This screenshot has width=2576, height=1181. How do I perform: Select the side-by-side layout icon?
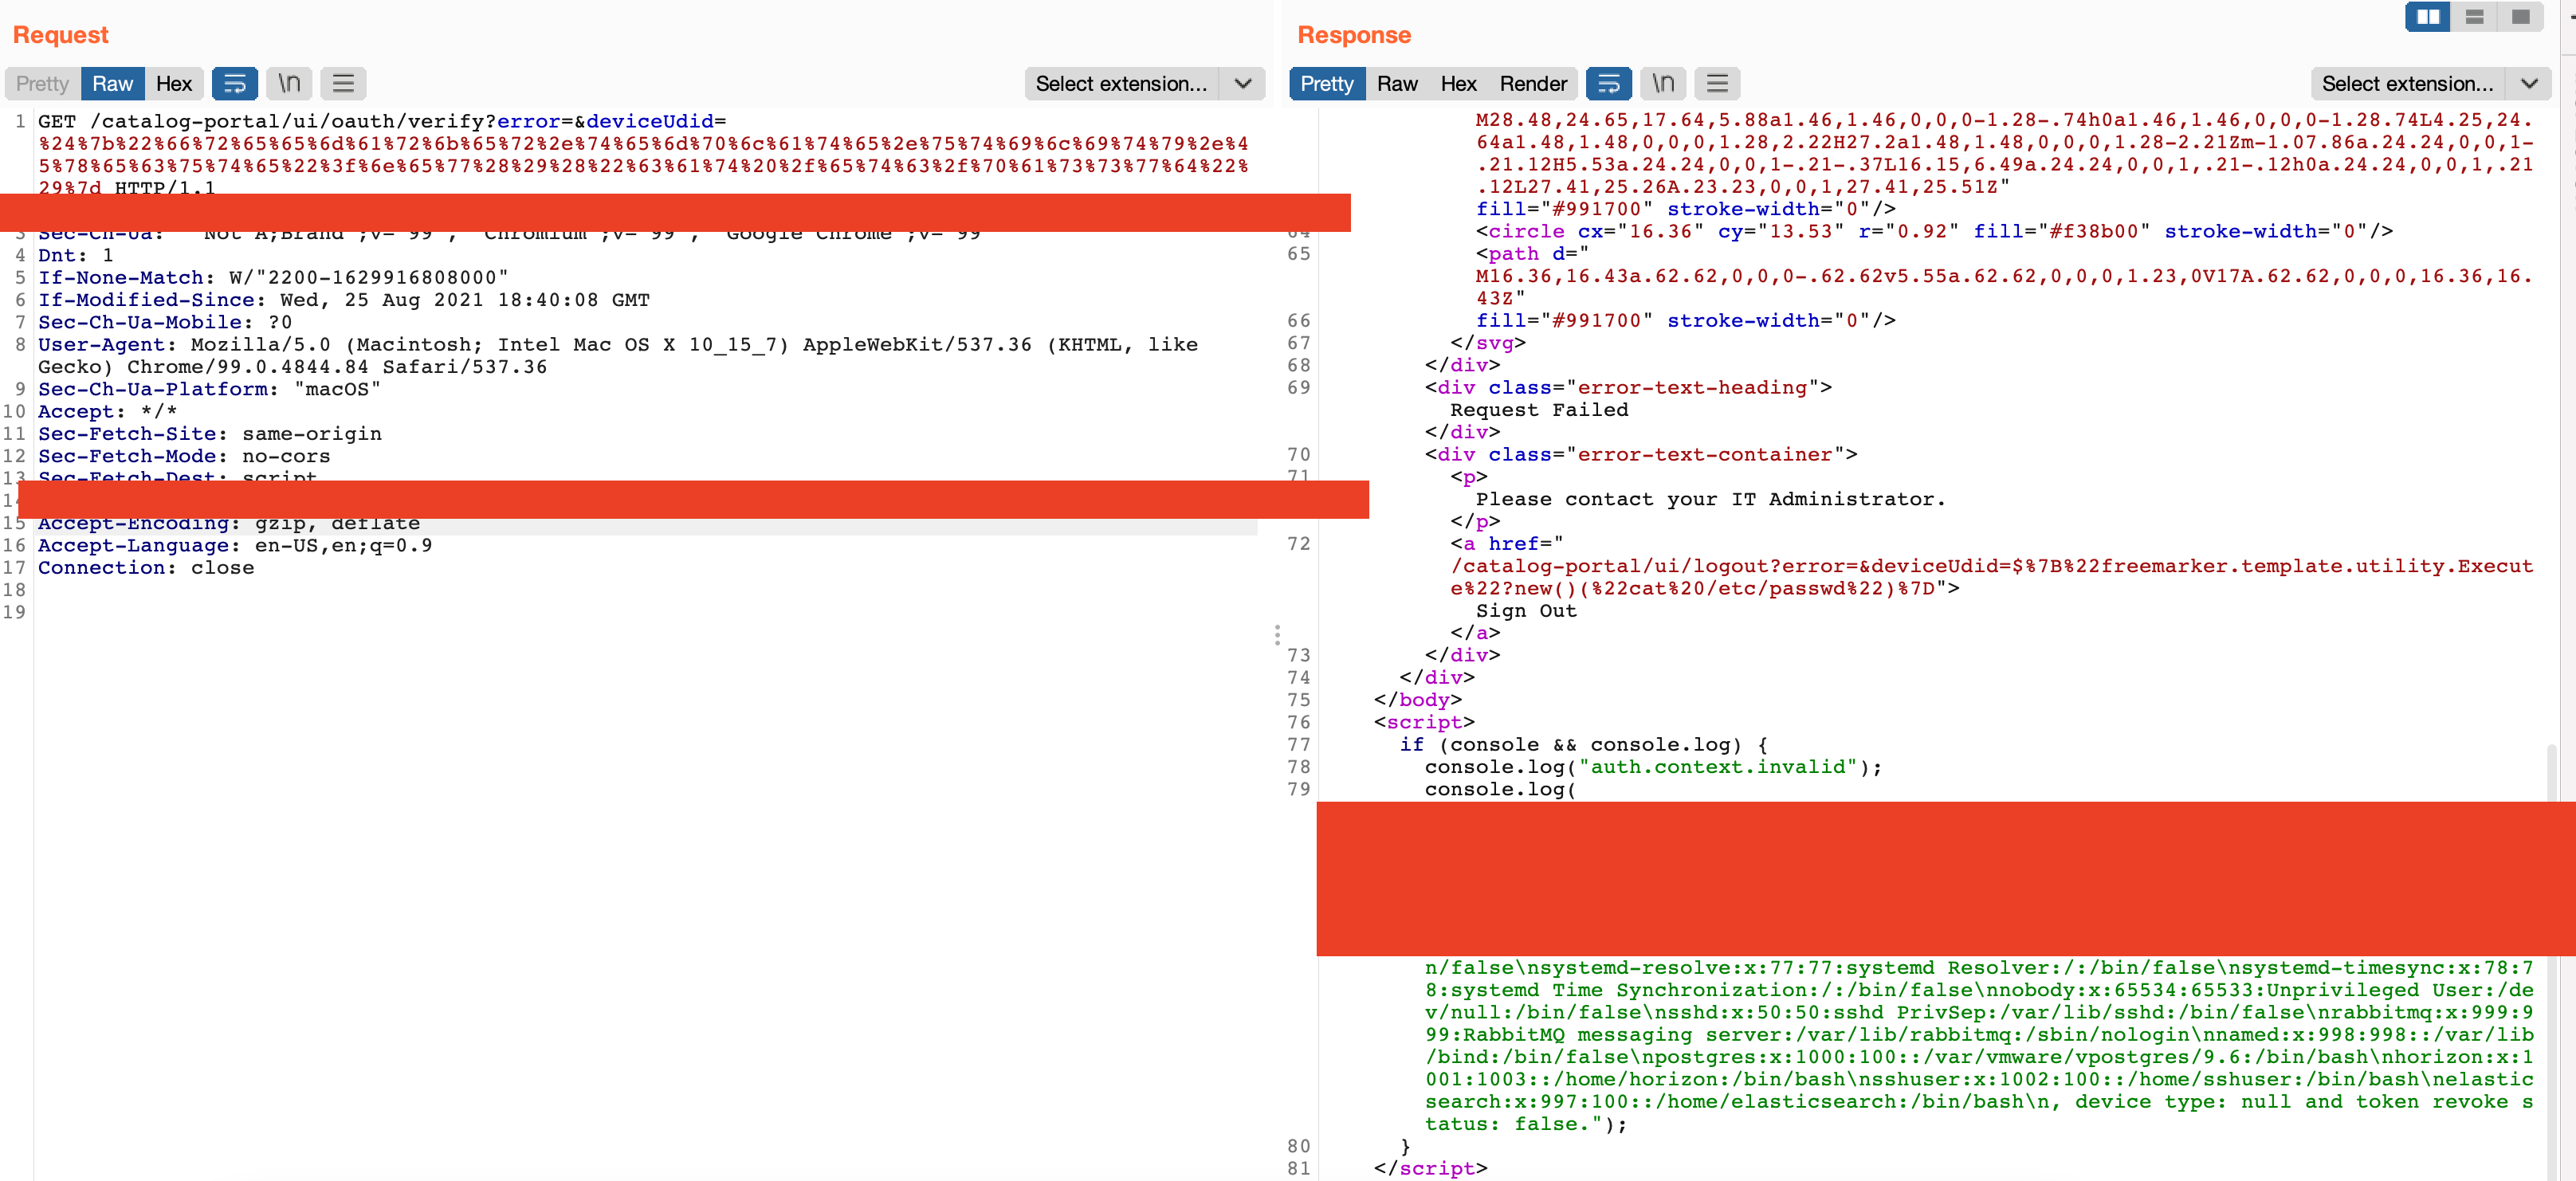pyautogui.click(x=2427, y=17)
